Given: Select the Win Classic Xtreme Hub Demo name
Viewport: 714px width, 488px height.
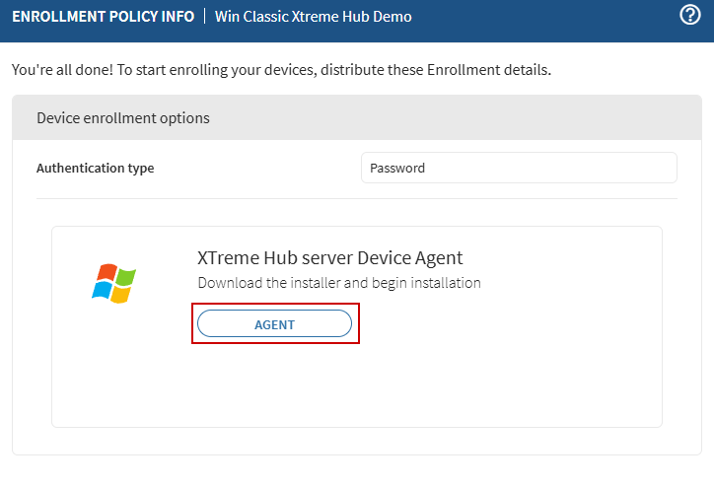Looking at the screenshot, I should [x=313, y=17].
